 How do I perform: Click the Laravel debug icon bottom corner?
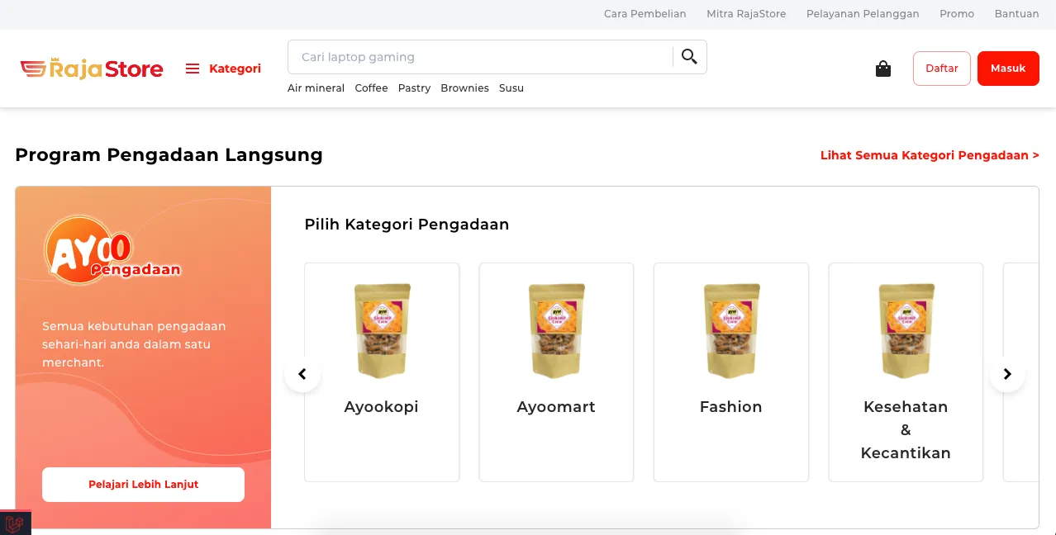pos(15,523)
